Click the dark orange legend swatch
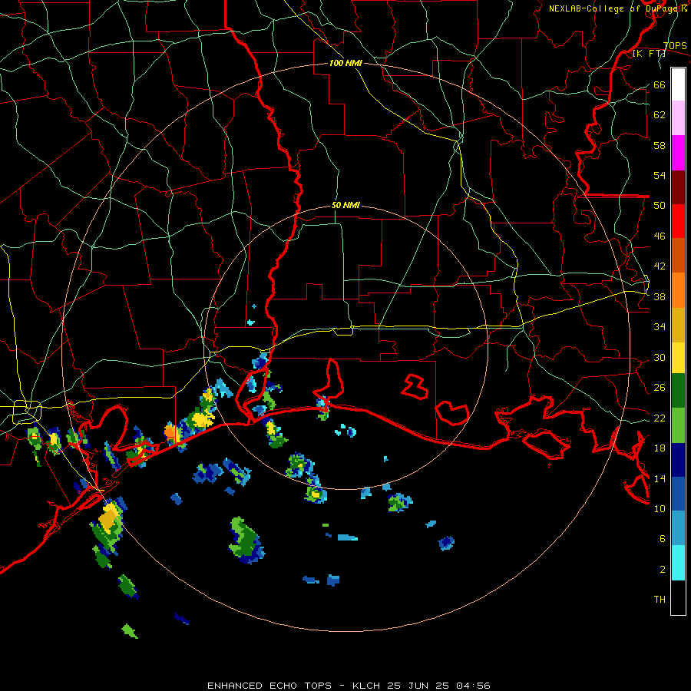 [x=678, y=256]
